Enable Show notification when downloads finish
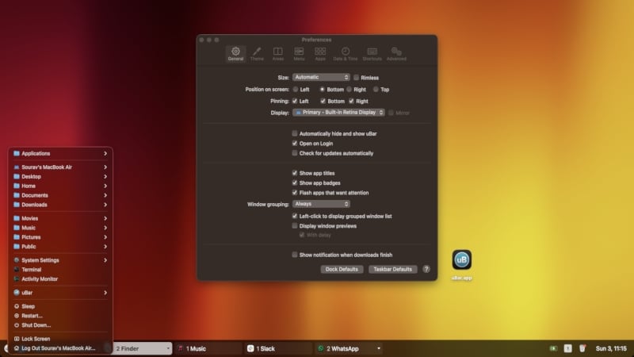The image size is (634, 357). click(295, 255)
